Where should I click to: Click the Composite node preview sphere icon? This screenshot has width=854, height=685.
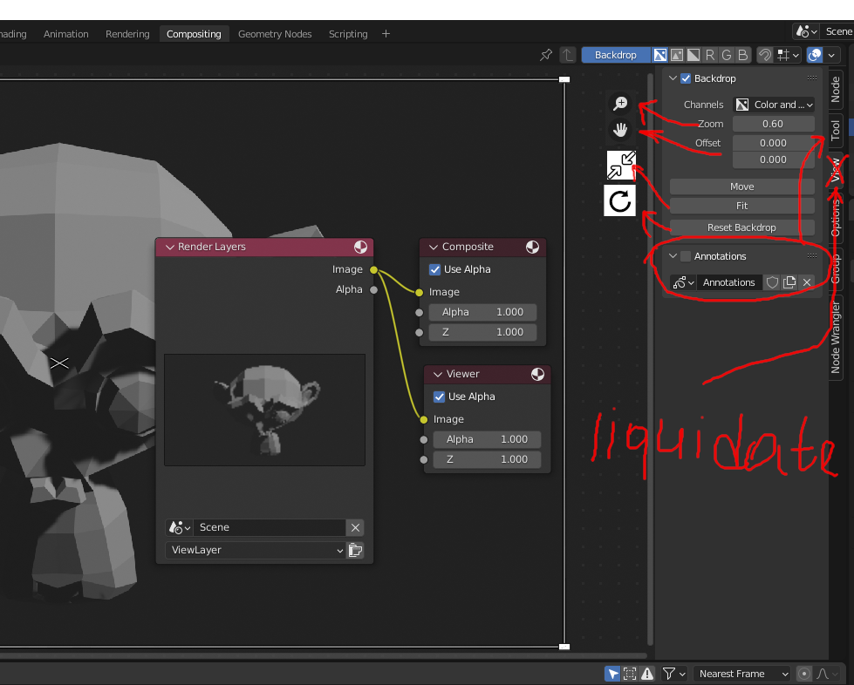533,247
